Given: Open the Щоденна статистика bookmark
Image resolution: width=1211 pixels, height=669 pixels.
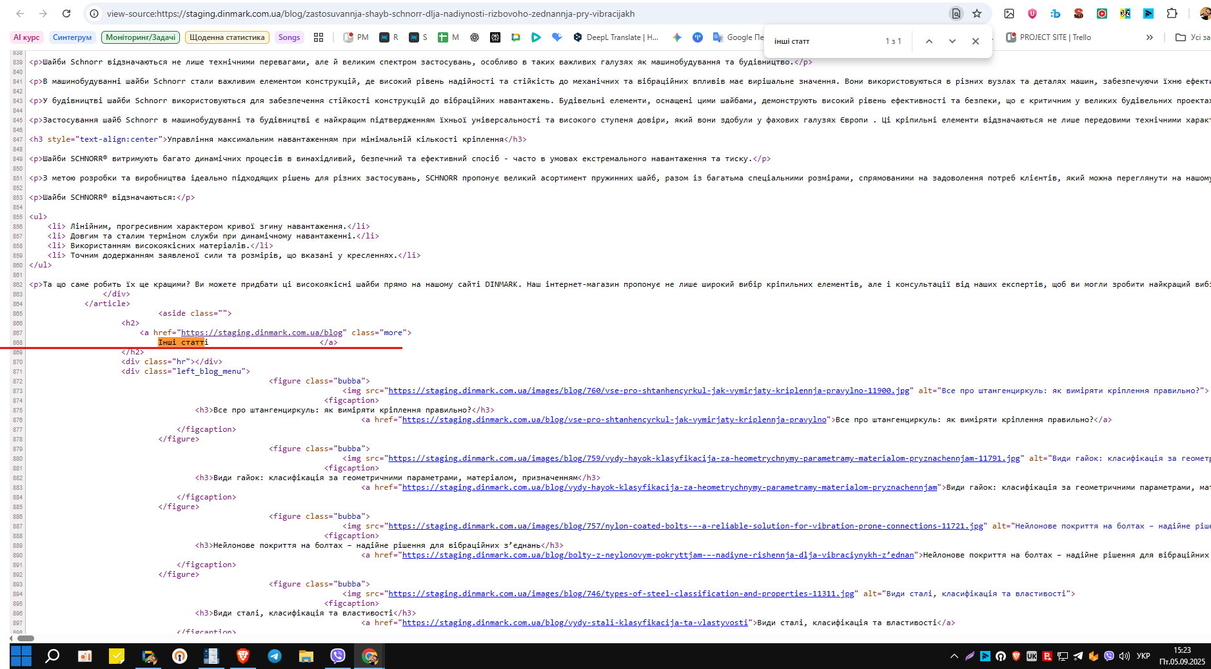Looking at the screenshot, I should [227, 37].
